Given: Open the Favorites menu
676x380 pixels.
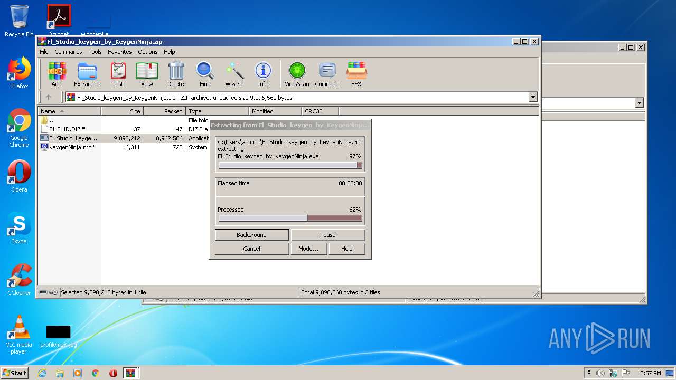Looking at the screenshot, I should click(x=120, y=52).
